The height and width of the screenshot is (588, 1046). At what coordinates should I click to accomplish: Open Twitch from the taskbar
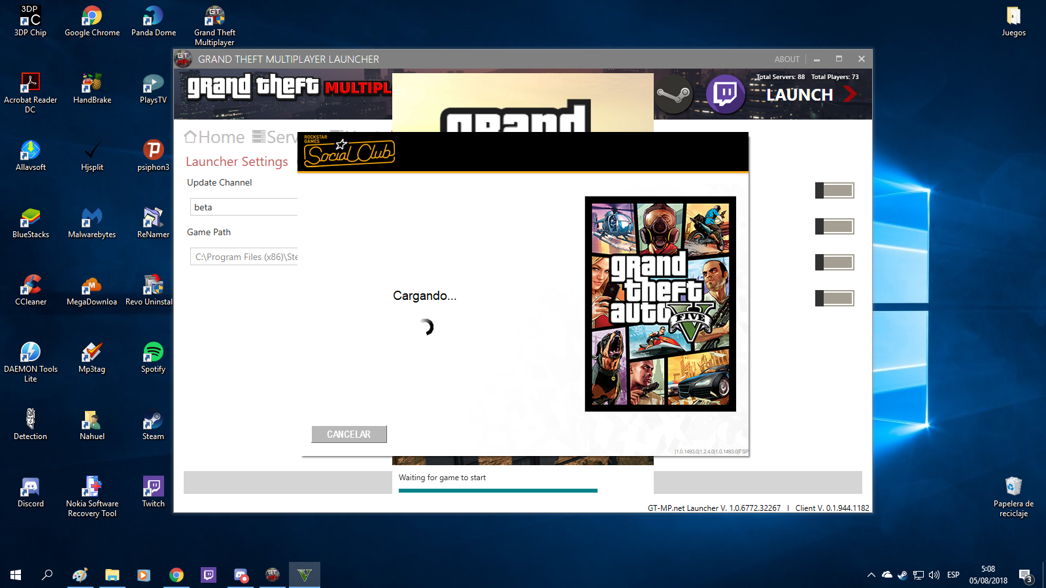[x=209, y=575]
